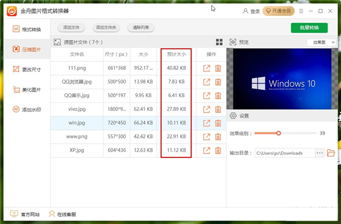The width and height of the screenshot is (341, 224).
Task: Open the orange output folder icon
Action: pyautogui.click(x=331, y=153)
